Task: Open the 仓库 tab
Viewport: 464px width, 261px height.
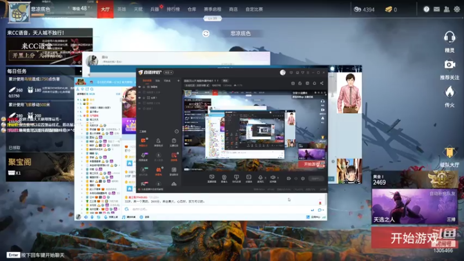Action: 192,9
